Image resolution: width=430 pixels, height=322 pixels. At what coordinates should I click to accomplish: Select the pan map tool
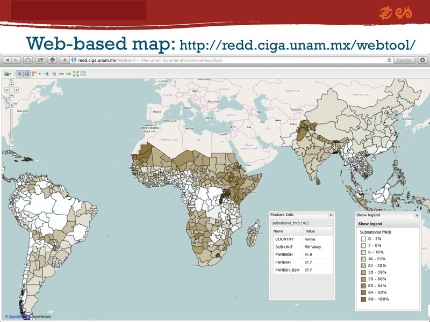click(19, 74)
